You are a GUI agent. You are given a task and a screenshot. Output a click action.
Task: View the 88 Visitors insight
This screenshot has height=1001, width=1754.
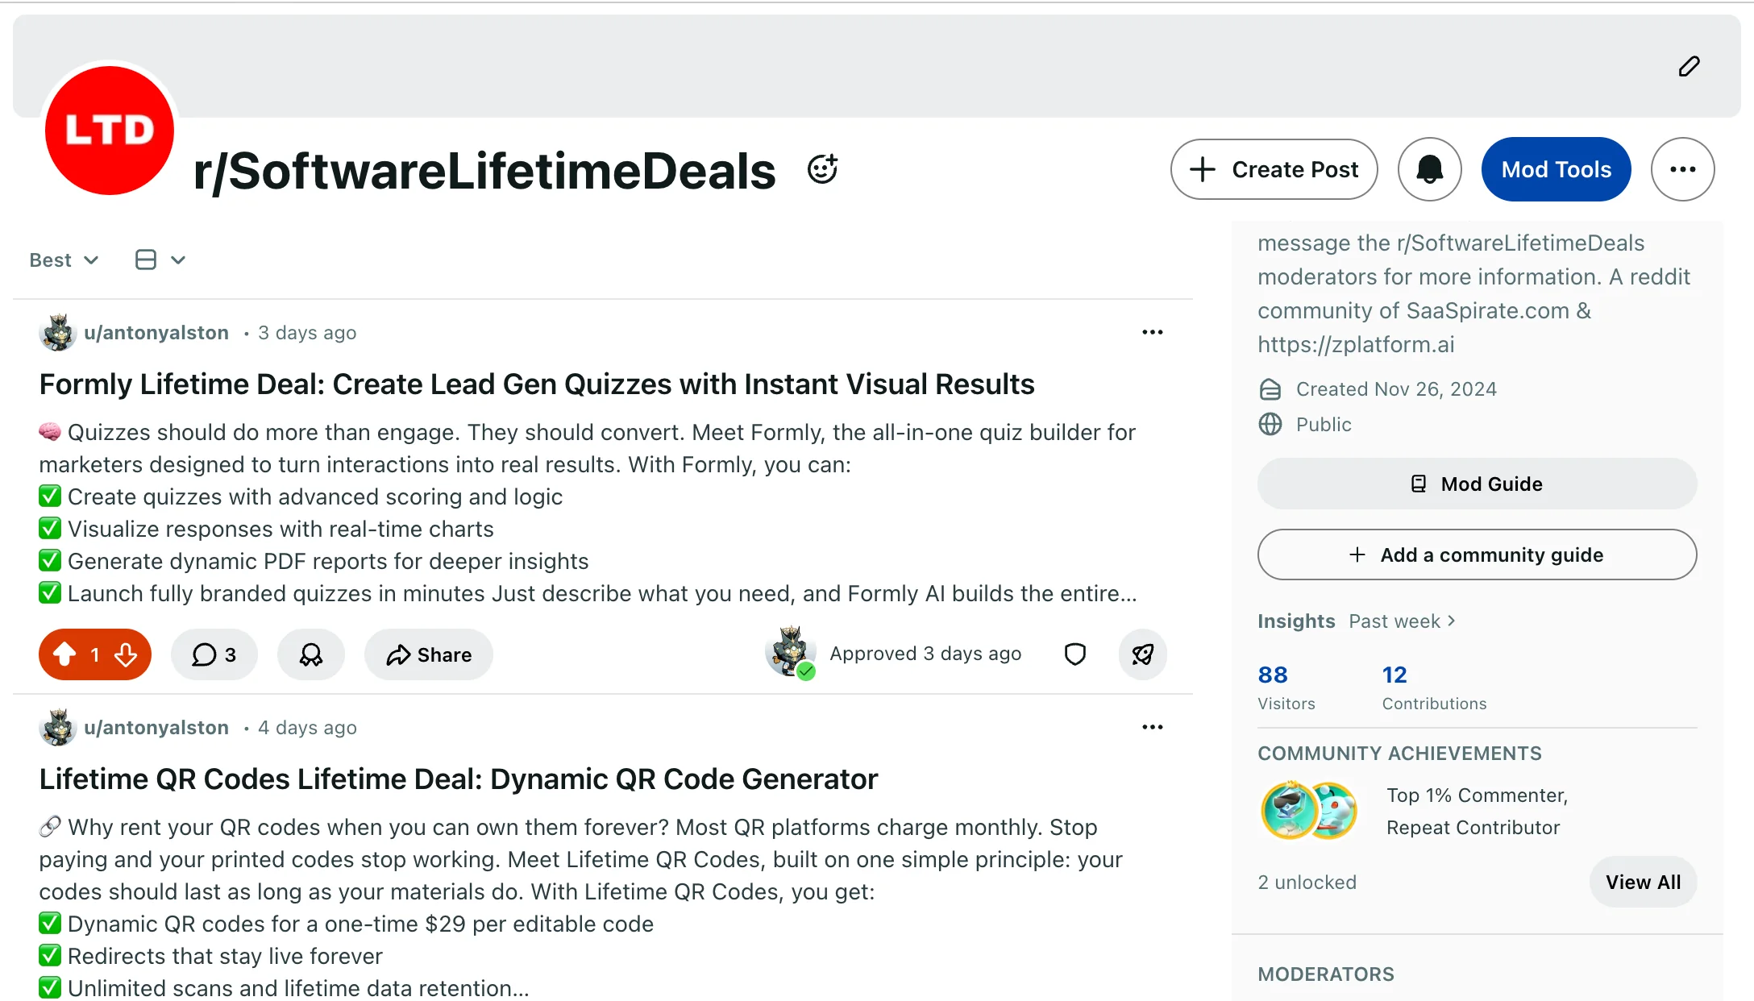coord(1286,687)
